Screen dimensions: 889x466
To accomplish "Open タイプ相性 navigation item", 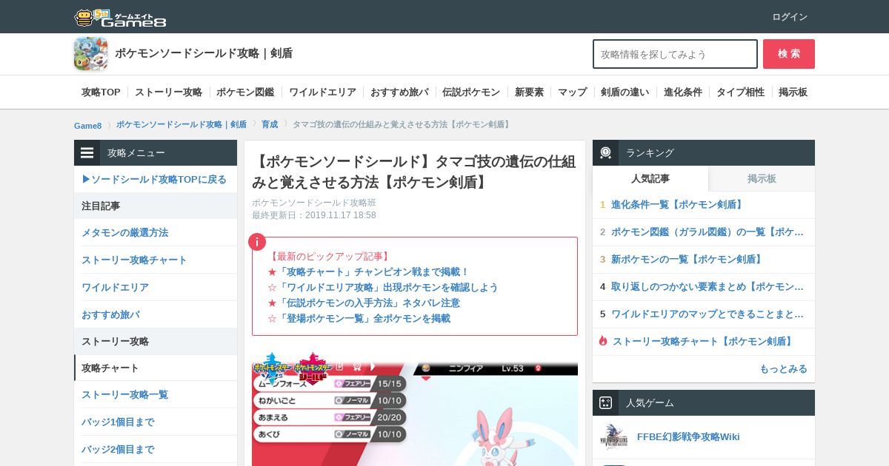I will point(740,92).
